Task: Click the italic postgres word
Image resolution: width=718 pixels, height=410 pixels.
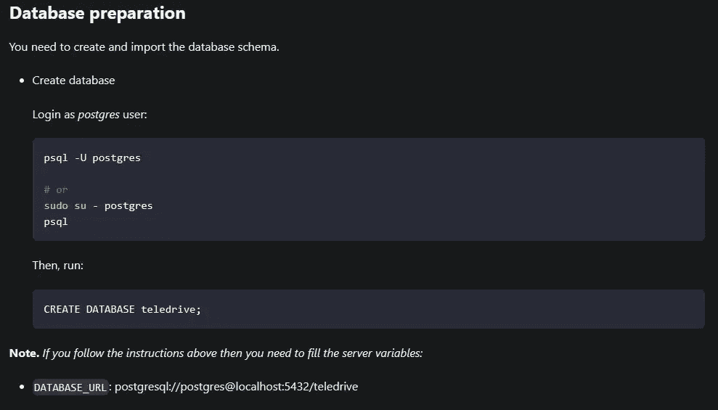Action: point(99,115)
